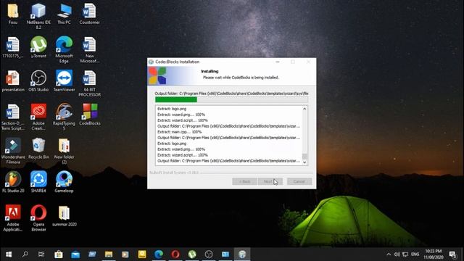
Task: Launch CodeBlocks desktop shortcut
Action: pos(90,115)
